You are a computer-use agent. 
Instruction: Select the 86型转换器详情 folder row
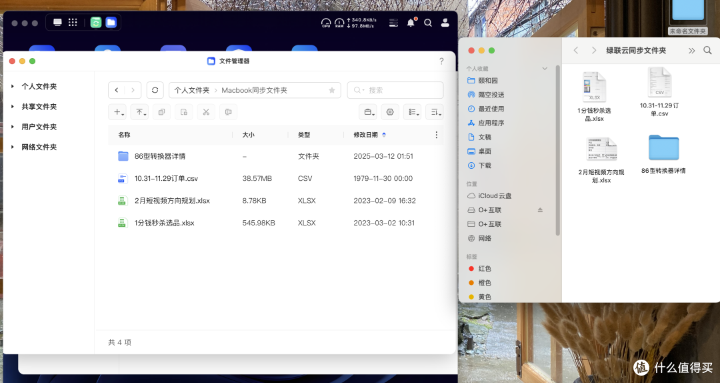pyautogui.click(x=275, y=156)
